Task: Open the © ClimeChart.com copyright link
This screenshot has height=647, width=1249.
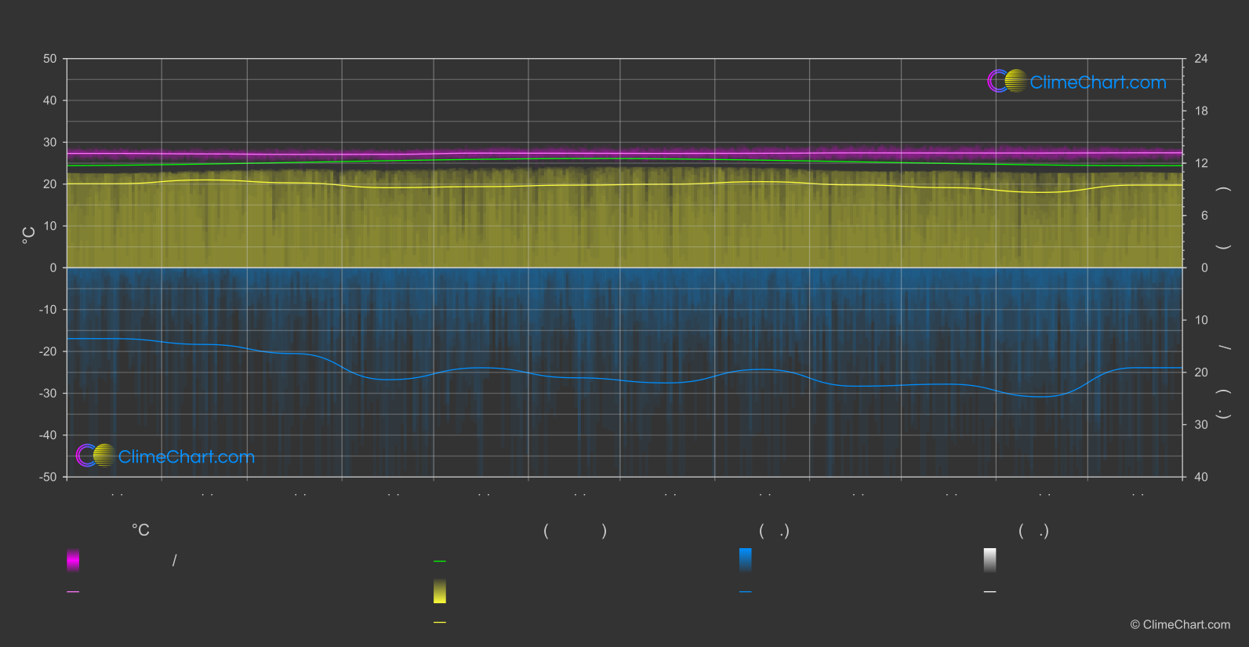Action: (1180, 625)
